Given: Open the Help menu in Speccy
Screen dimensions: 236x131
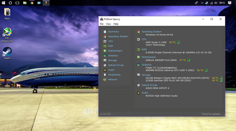Looking at the screenshot, I should coord(116,24).
